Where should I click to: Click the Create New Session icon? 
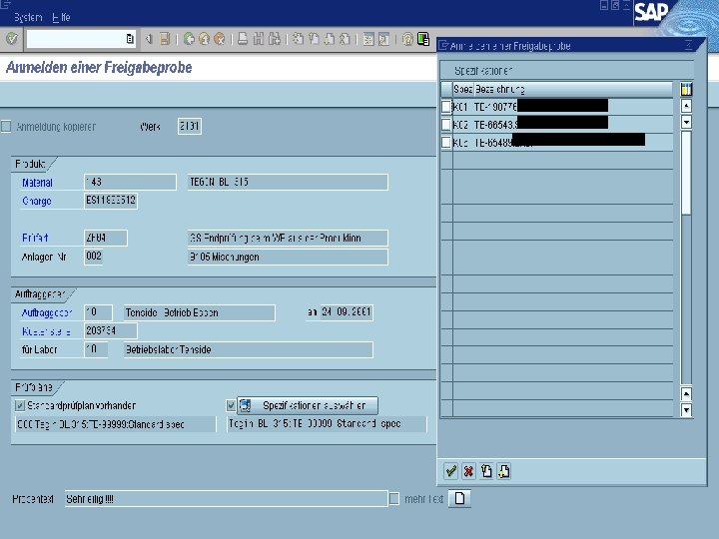coord(368,39)
